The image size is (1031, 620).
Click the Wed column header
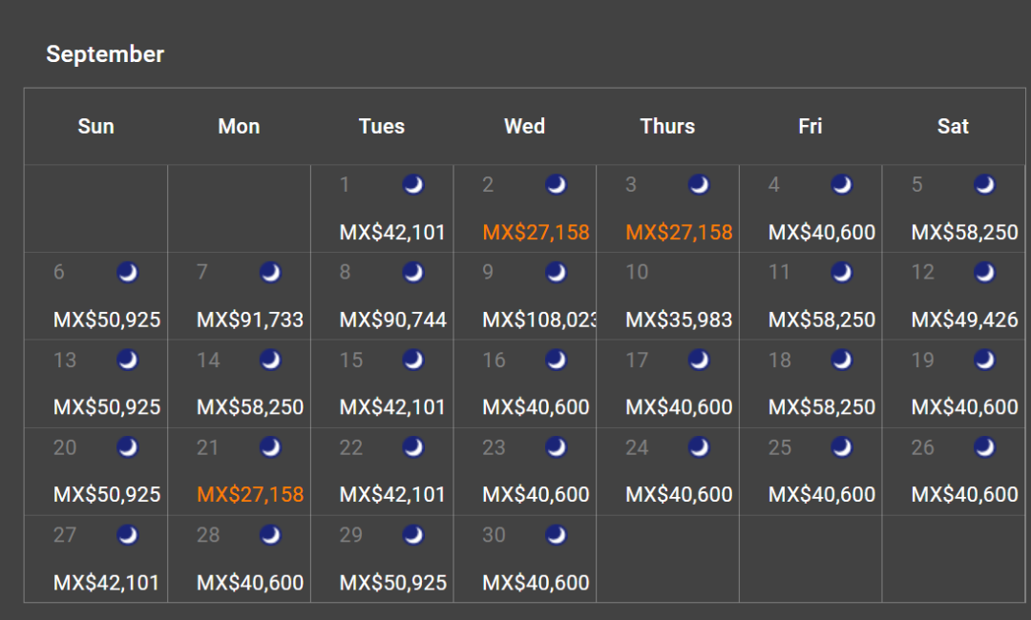tap(524, 126)
